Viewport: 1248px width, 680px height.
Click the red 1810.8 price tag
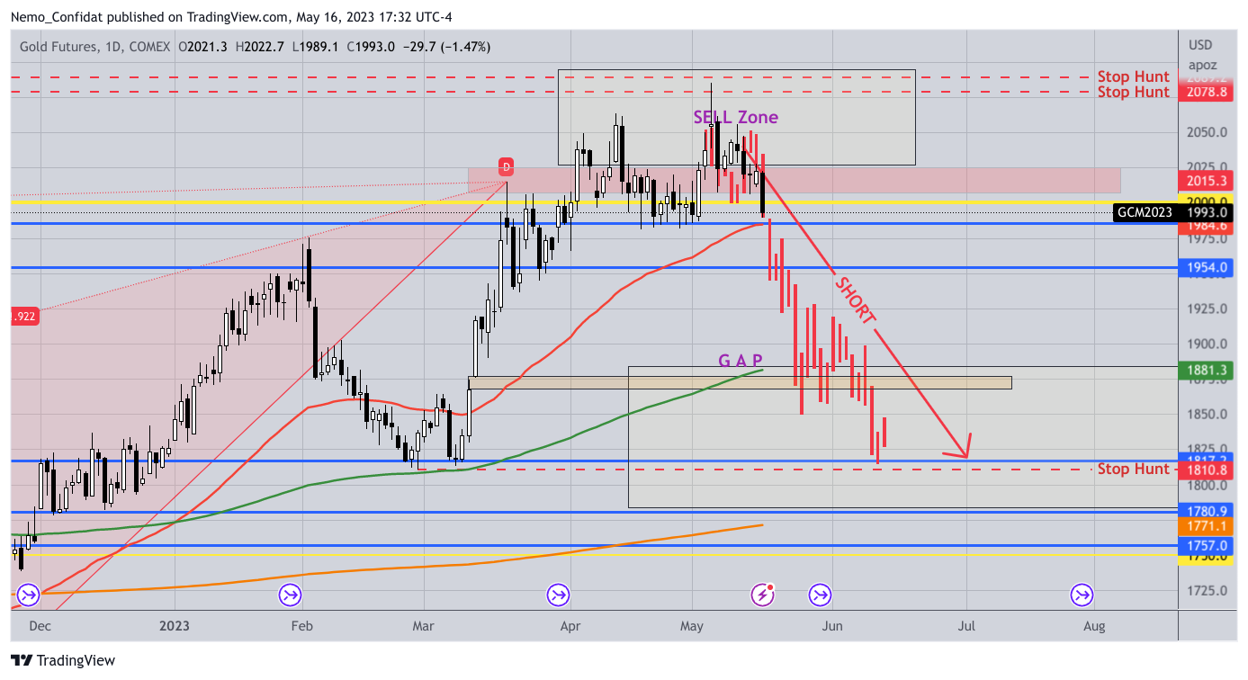point(1206,470)
